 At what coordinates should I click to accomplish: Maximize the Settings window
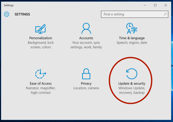(x=155, y=5)
